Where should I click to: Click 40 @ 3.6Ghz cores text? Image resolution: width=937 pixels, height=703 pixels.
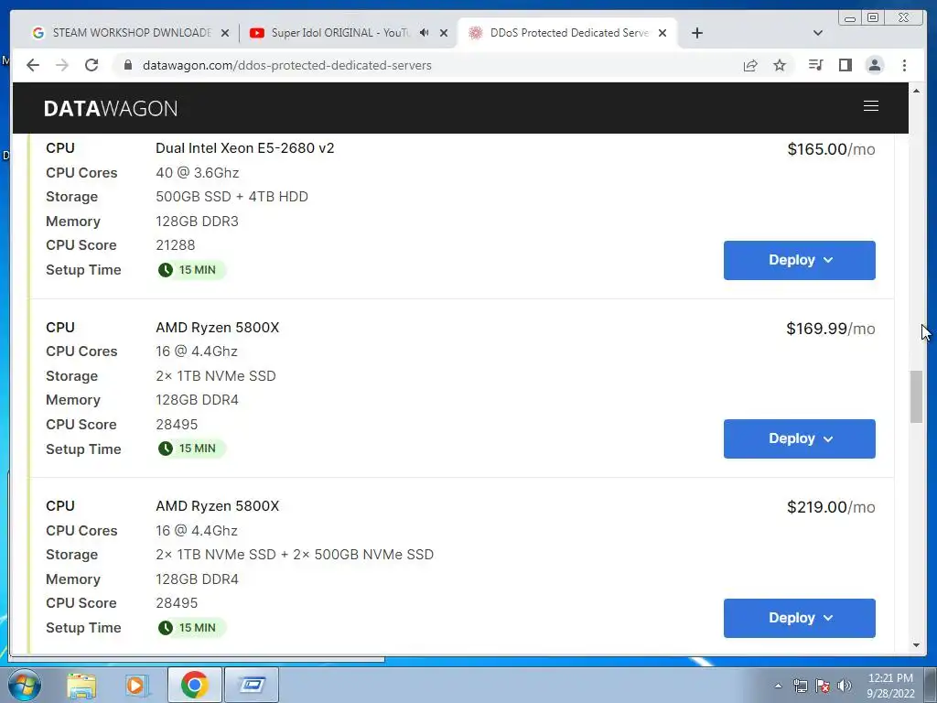(198, 173)
